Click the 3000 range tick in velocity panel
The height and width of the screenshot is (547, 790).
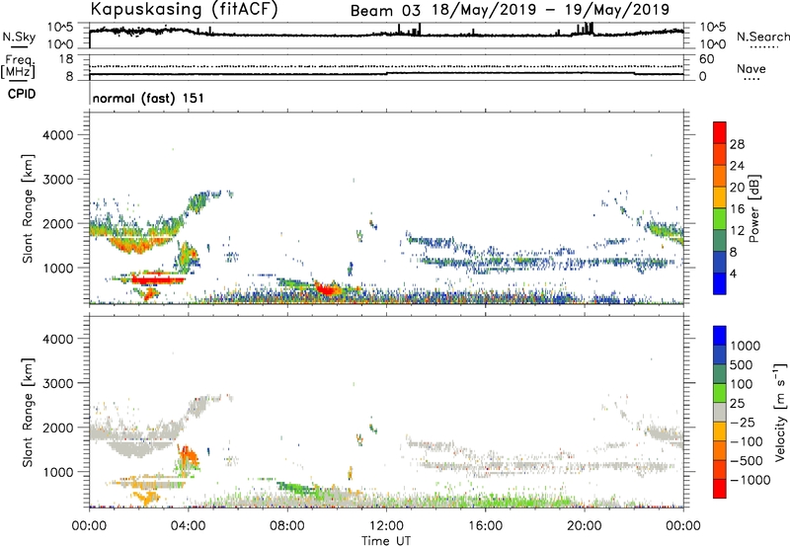pos(58,383)
